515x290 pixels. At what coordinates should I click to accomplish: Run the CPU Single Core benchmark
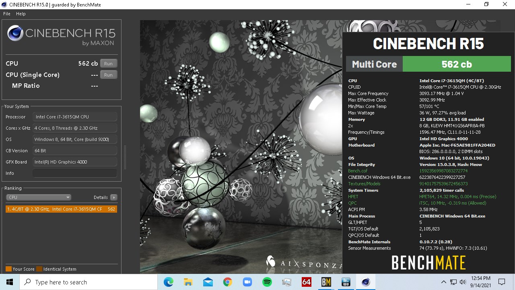pyautogui.click(x=108, y=75)
